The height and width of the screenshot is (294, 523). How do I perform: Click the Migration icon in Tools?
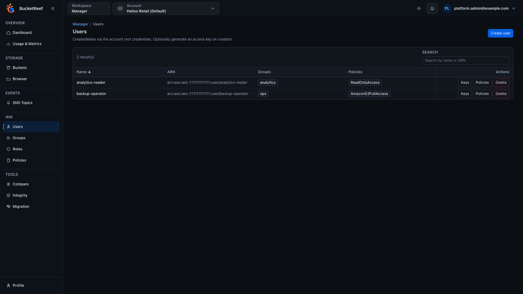click(x=8, y=207)
